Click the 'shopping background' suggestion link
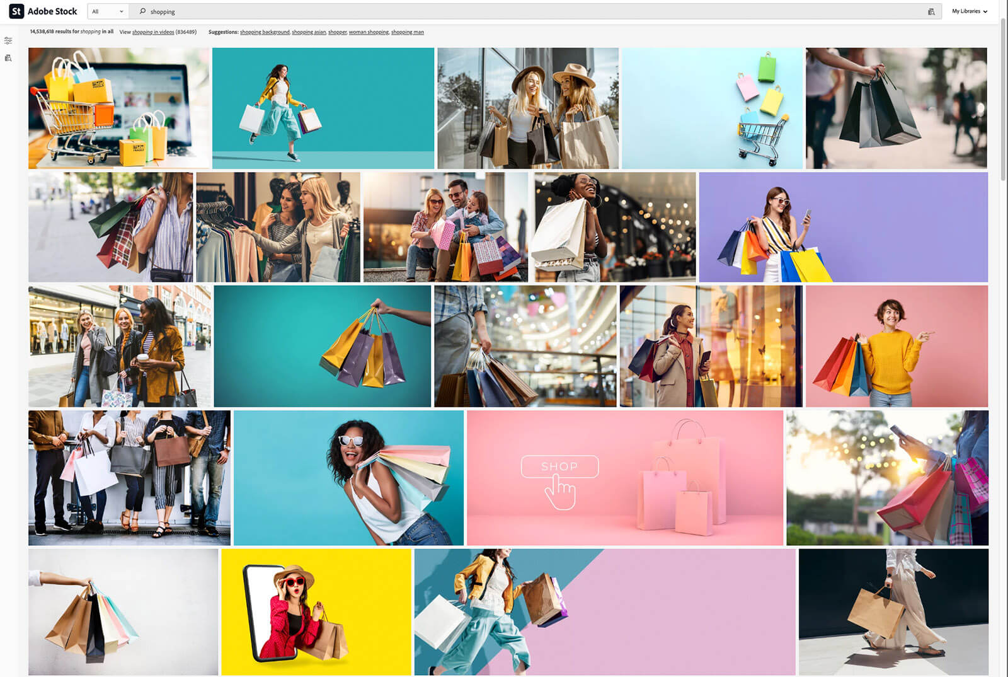Screen dimensions: 1008x677 click(265, 32)
